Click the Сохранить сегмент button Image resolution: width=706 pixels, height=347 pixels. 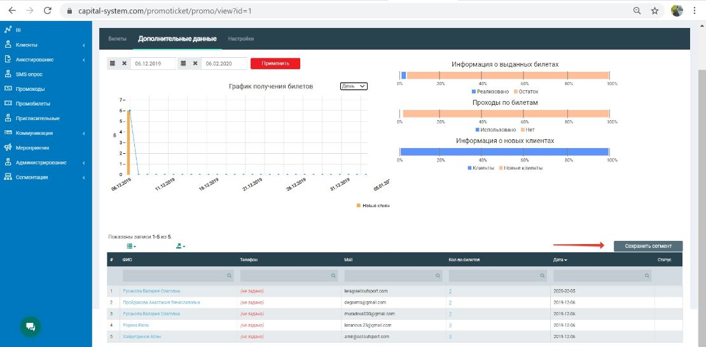[x=647, y=246]
